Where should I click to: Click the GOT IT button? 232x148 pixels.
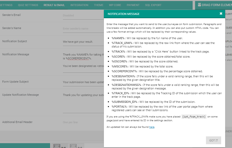pos(214,140)
